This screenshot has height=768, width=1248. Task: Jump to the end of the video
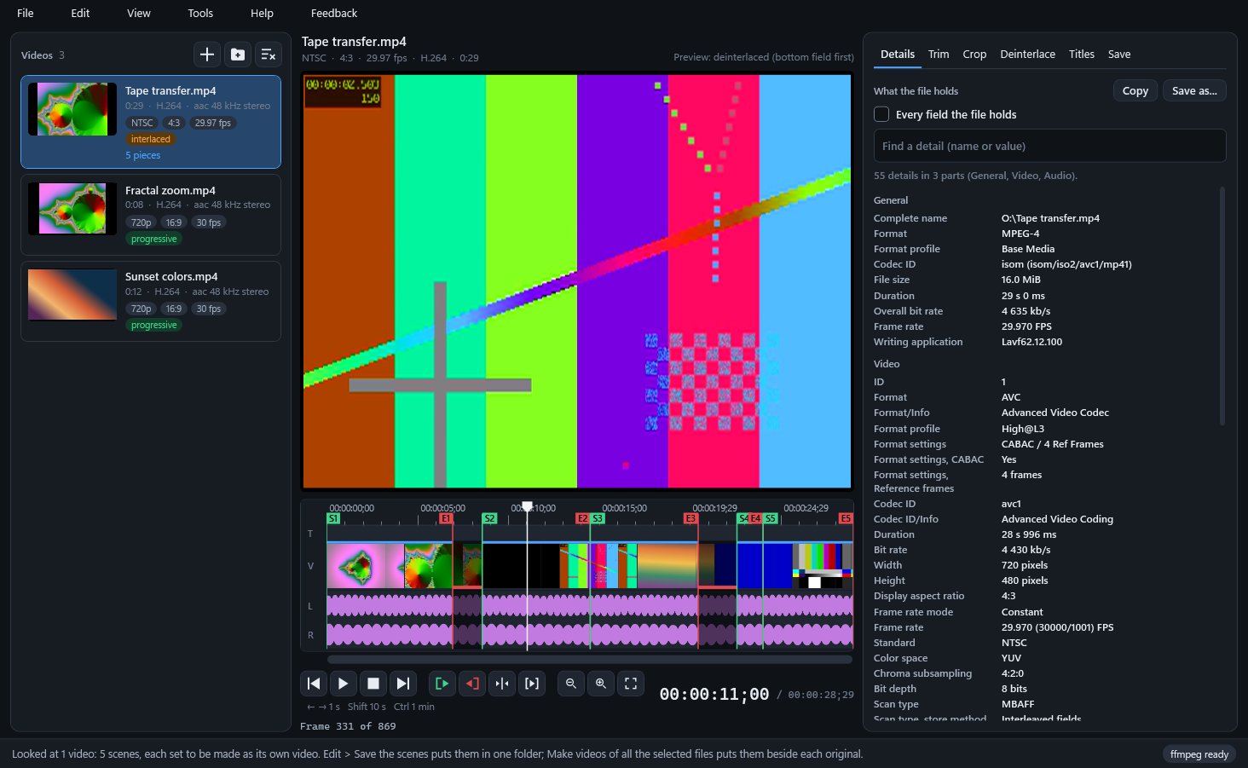[403, 684]
